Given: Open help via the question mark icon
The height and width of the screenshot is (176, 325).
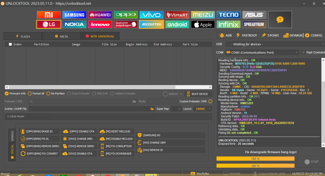Looking at the screenshot, I should 280,20.
